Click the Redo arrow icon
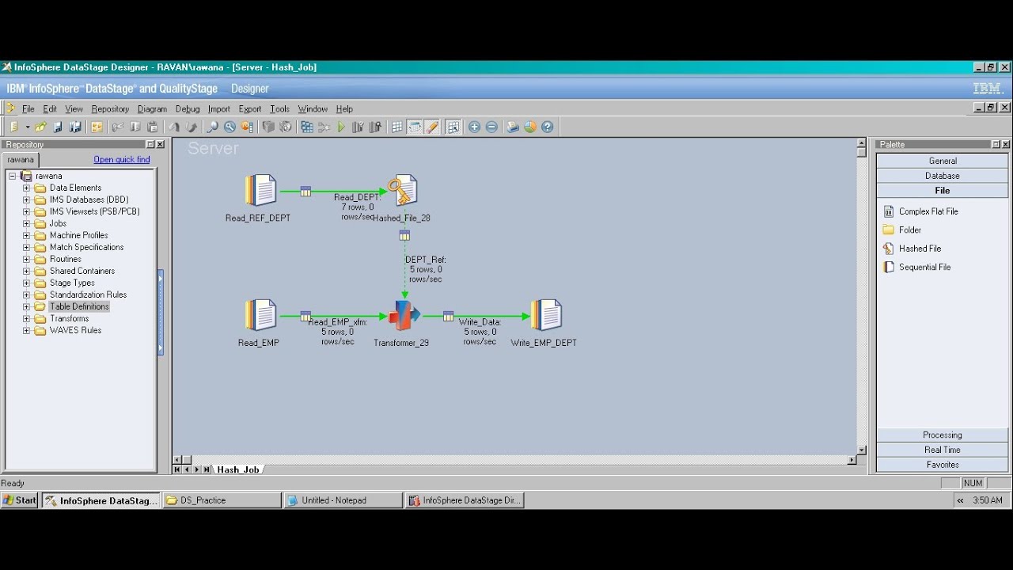 pyautogui.click(x=192, y=127)
